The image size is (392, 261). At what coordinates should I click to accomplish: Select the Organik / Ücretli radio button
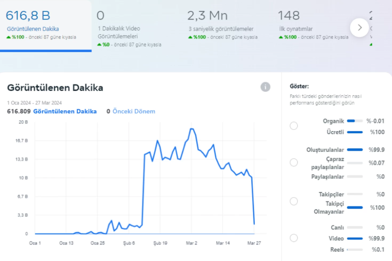(x=294, y=126)
